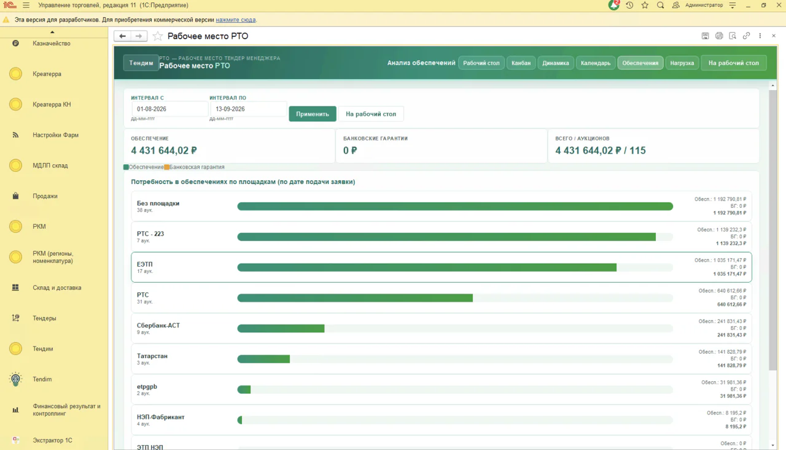Click the 1C logo icon
Viewport: 786px width, 450px height.
tap(10, 5)
